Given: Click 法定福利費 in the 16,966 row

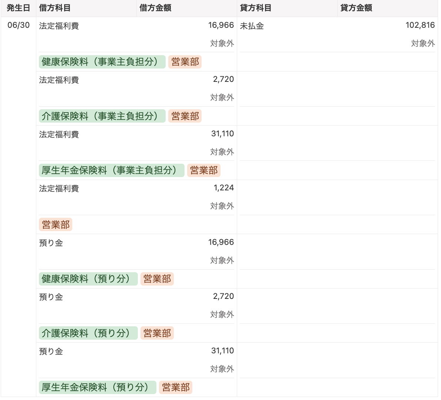Looking at the screenshot, I should click(59, 26).
